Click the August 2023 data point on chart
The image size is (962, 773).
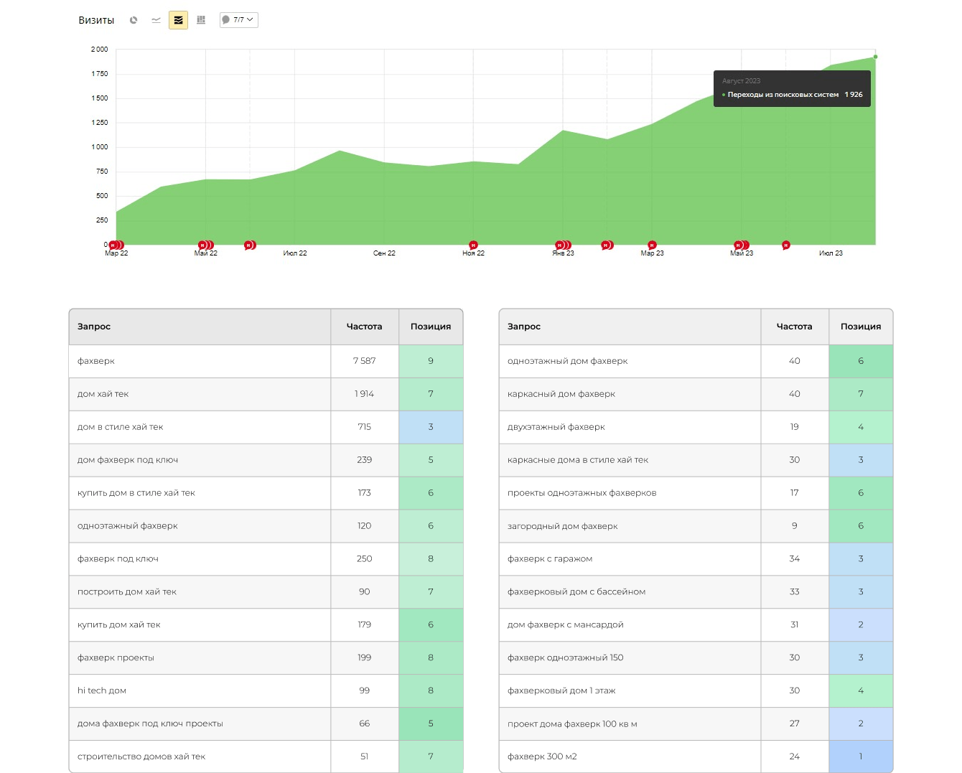click(875, 57)
